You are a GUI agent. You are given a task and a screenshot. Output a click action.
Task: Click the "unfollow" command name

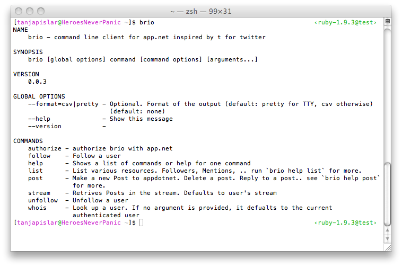43,200
